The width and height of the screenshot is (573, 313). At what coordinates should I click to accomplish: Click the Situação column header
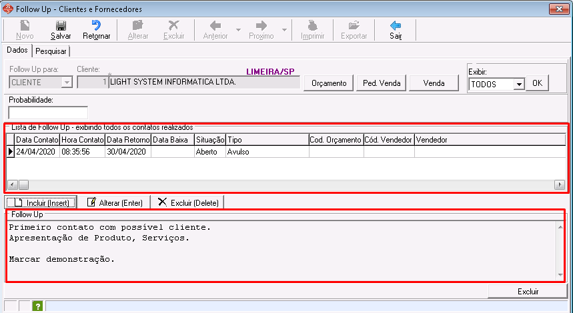[210, 140]
